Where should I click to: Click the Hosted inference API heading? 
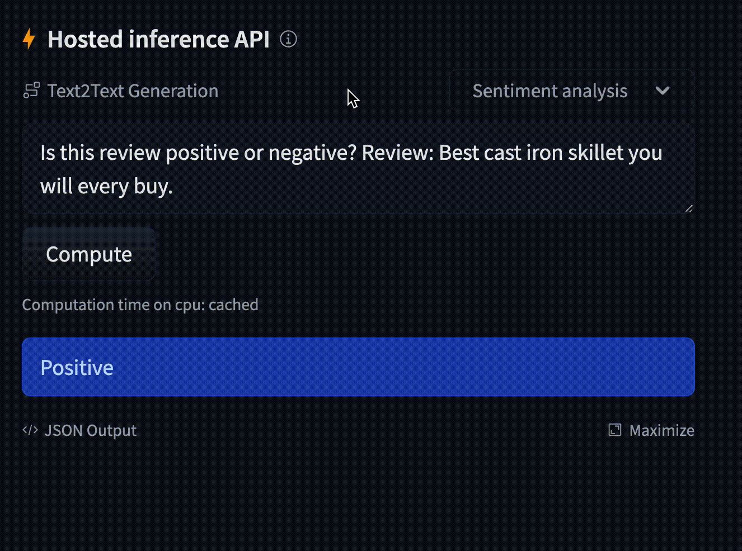coord(158,39)
